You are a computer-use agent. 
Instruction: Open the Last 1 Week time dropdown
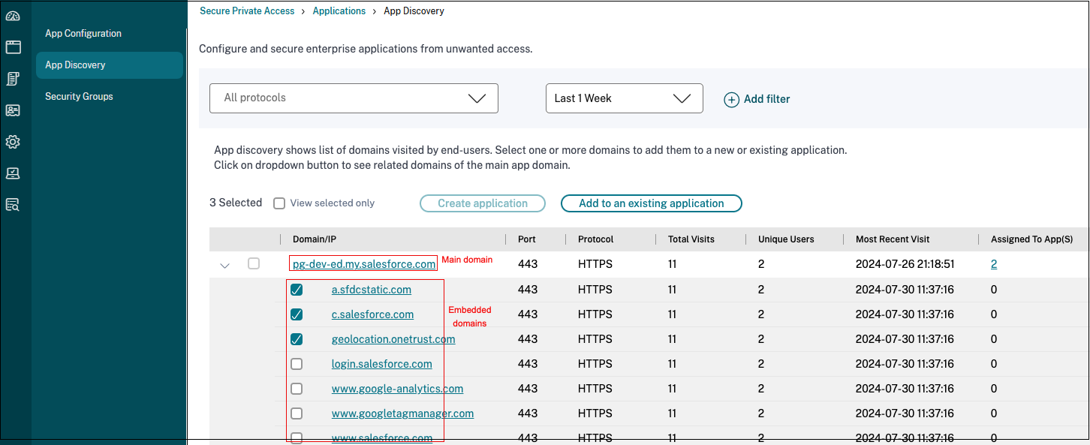point(624,98)
